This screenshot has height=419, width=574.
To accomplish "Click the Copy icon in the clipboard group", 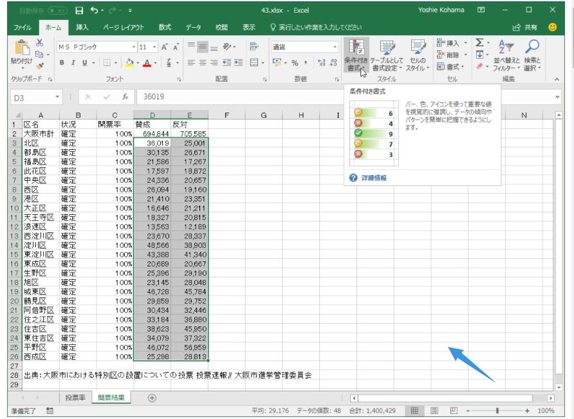I will tap(39, 54).
